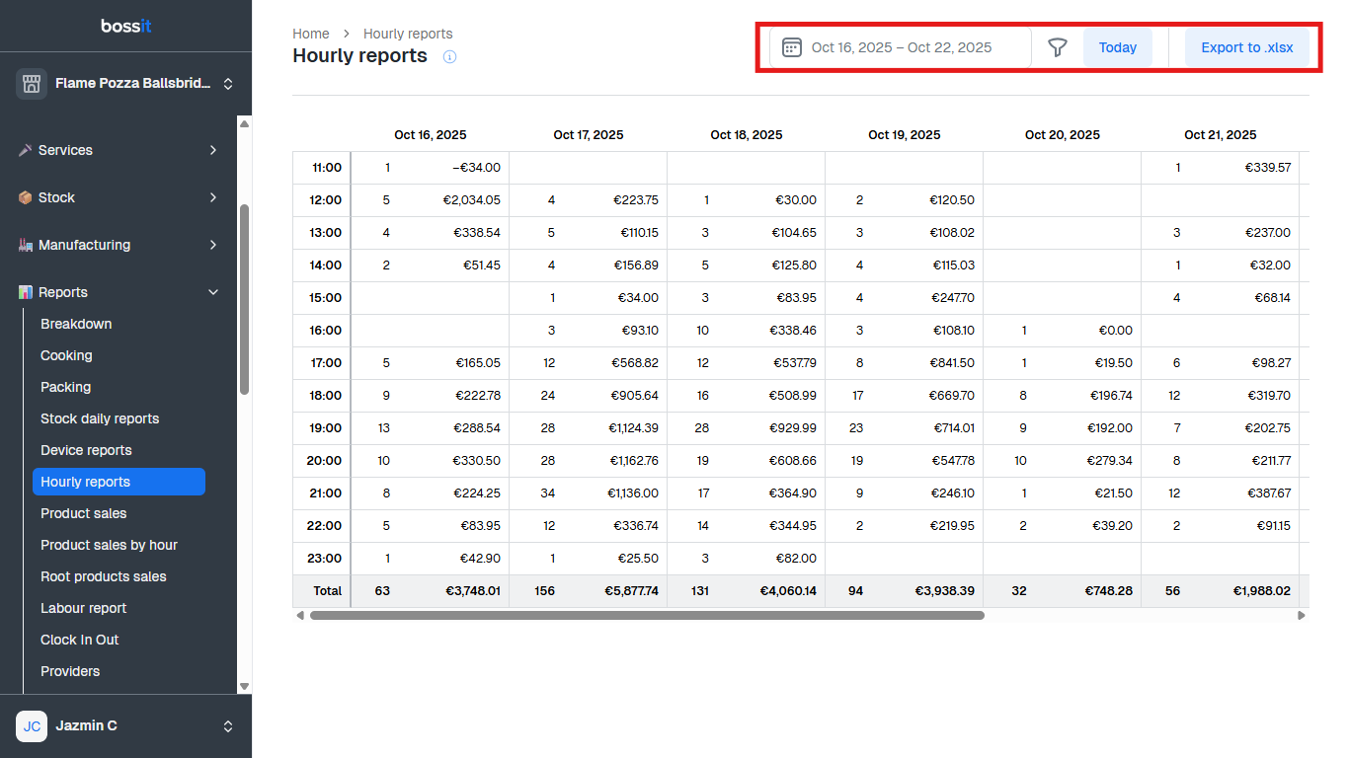
Task: Click the Manufacturing factory icon
Action: click(26, 245)
